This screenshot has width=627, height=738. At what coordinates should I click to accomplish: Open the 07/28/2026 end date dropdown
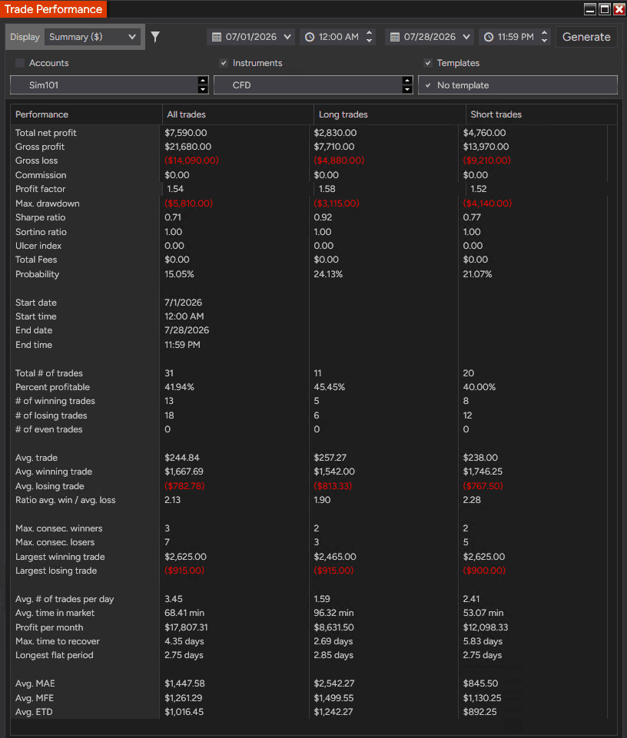[x=430, y=37]
